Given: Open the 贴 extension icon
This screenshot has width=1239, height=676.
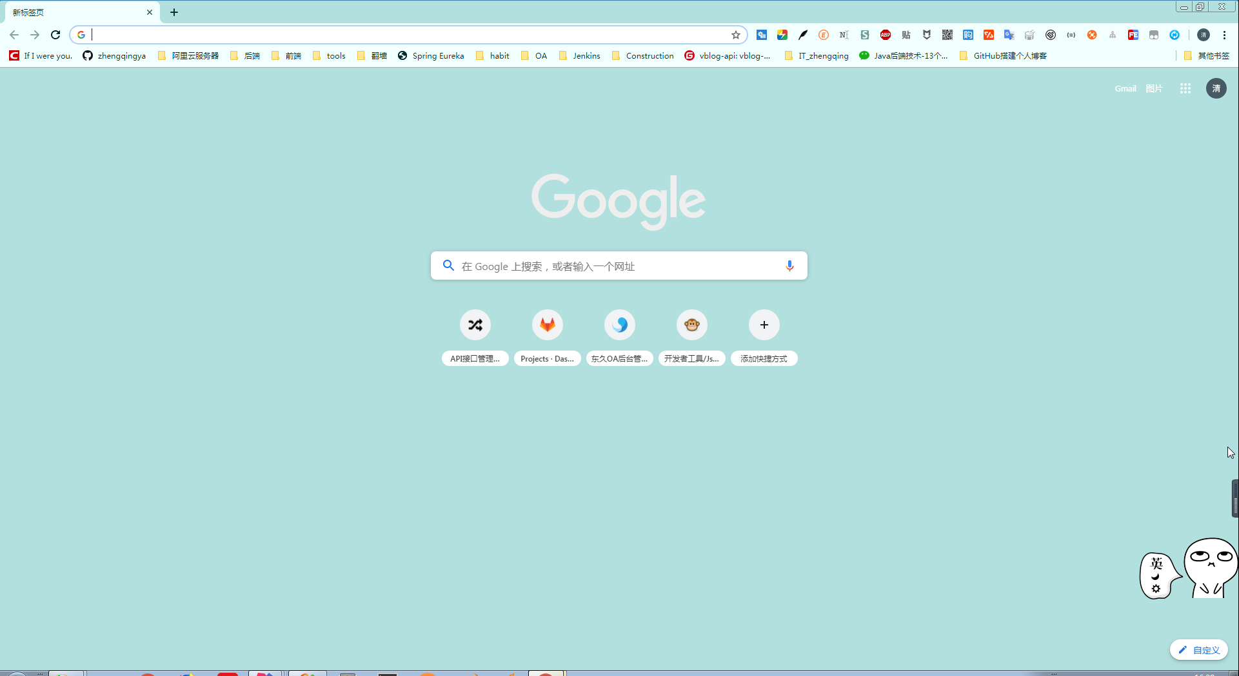Looking at the screenshot, I should [x=906, y=35].
